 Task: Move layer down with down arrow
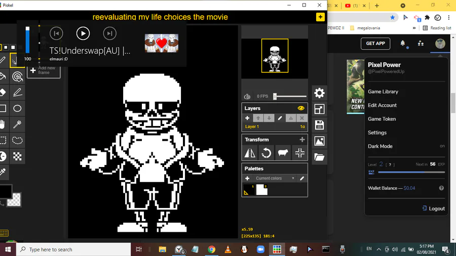pos(269,118)
